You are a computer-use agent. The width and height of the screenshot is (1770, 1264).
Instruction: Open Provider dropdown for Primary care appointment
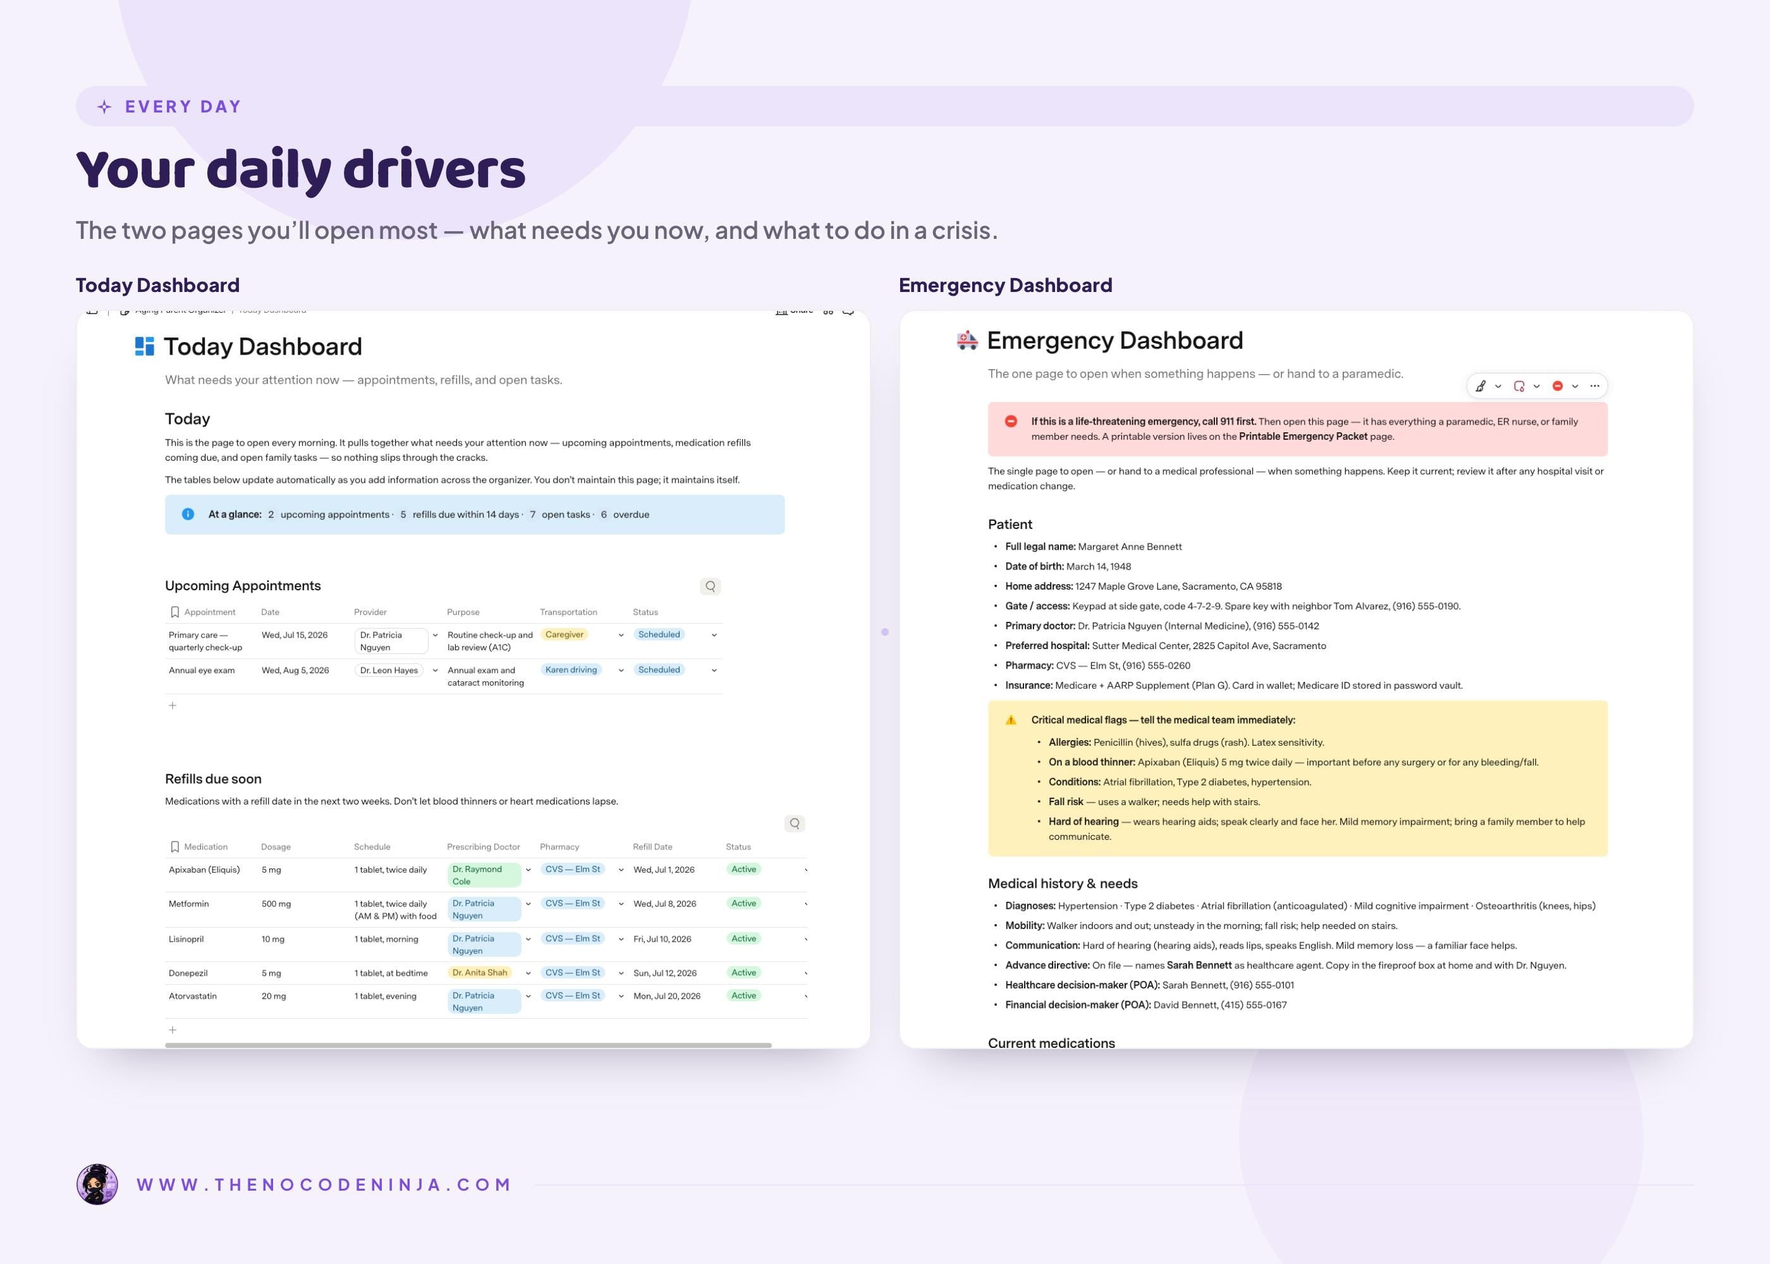[x=435, y=635]
